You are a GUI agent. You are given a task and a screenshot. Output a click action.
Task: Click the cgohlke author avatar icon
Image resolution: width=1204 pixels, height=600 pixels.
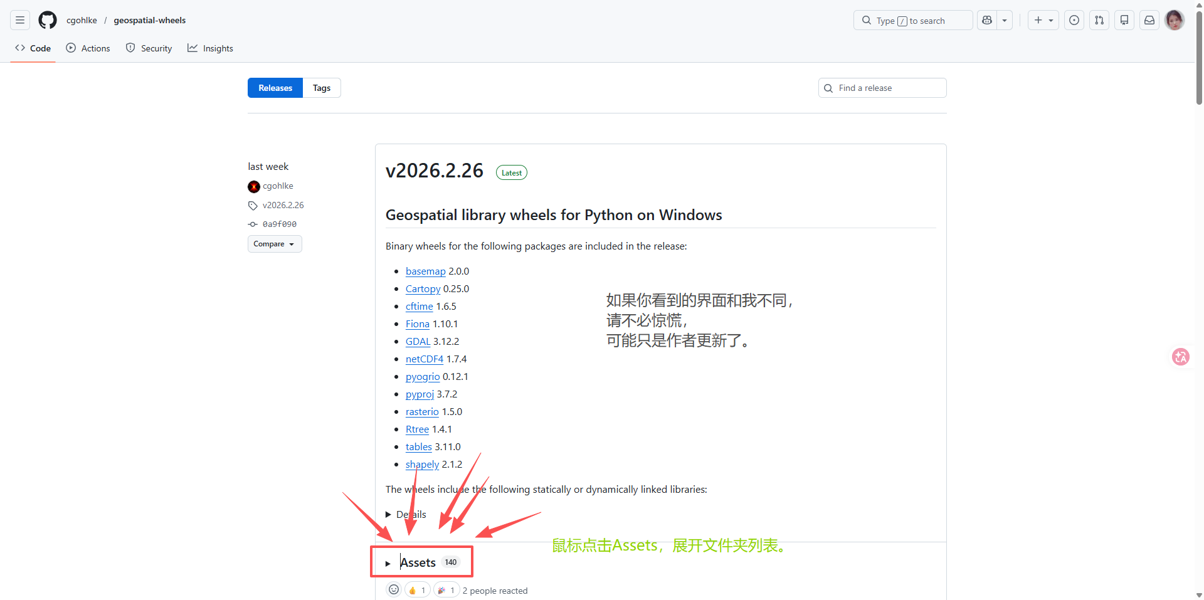(254, 187)
